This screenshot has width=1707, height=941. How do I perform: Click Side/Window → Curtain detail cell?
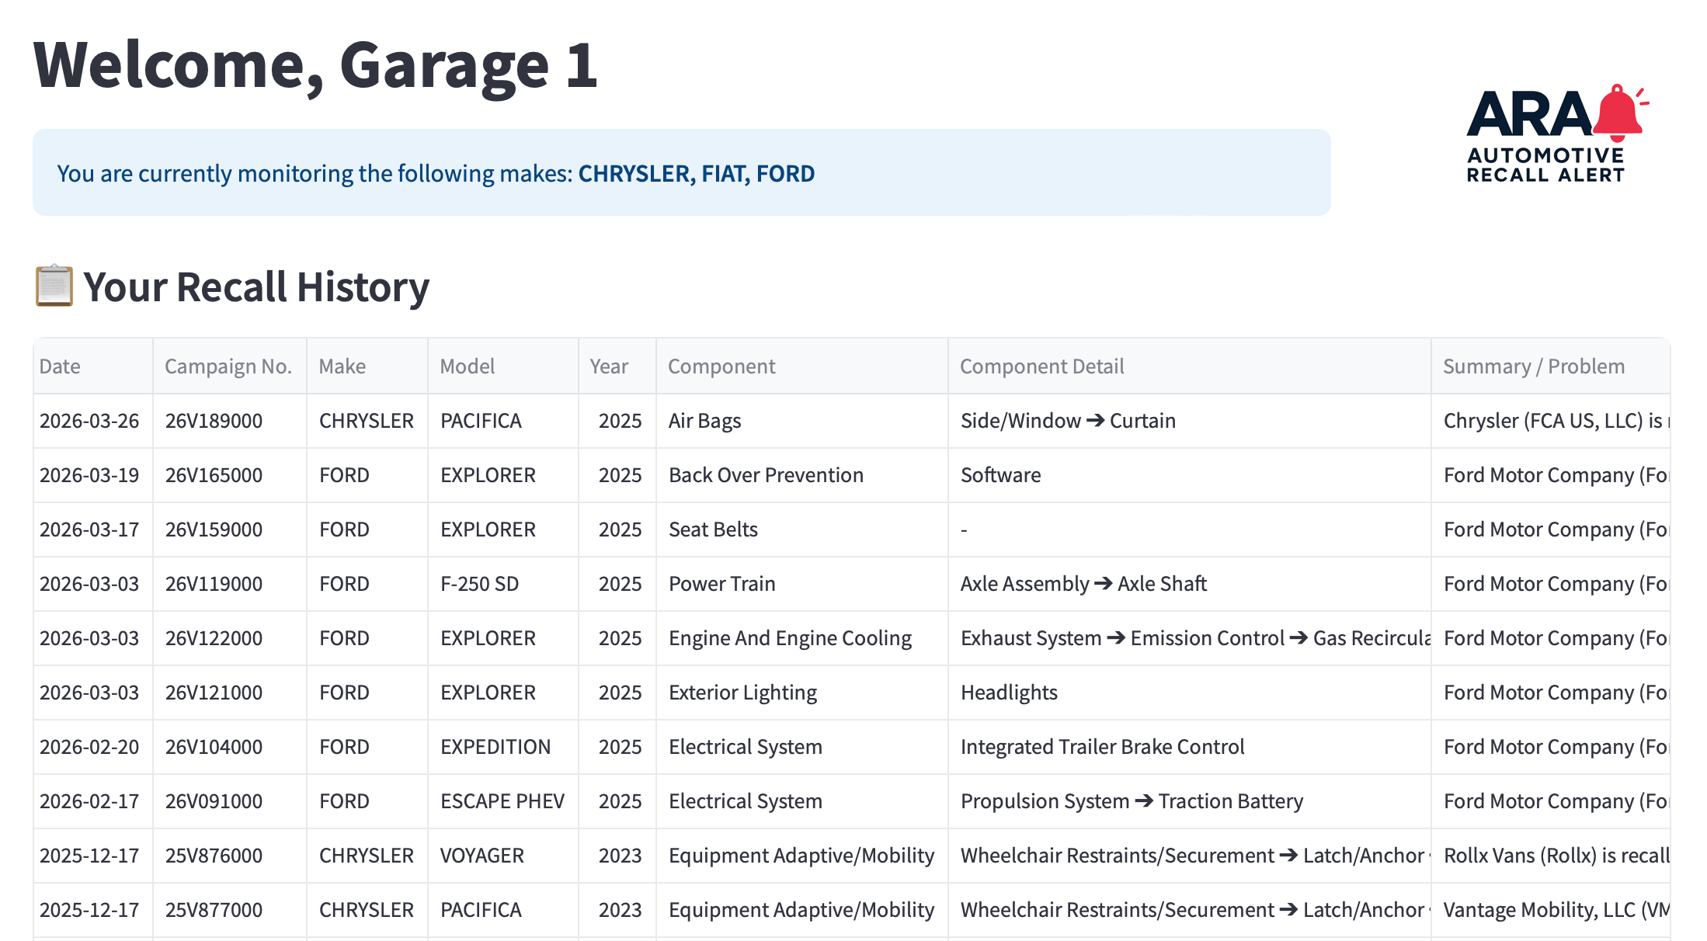click(1190, 421)
